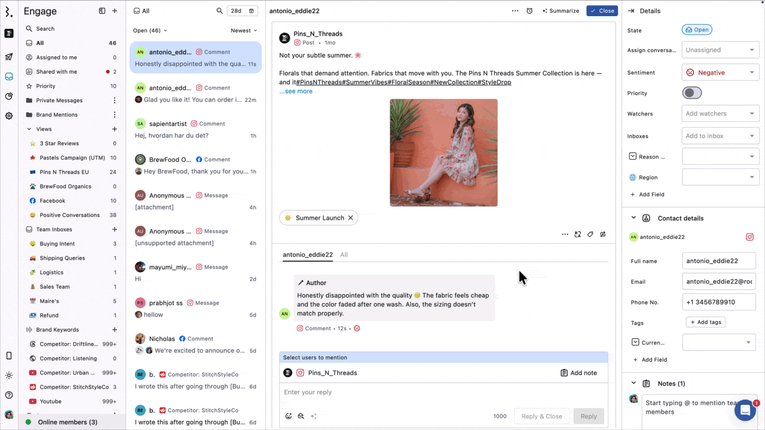The width and height of the screenshot is (765, 430).
Task: Open the Sentiment Negative dropdown
Action: click(720, 72)
